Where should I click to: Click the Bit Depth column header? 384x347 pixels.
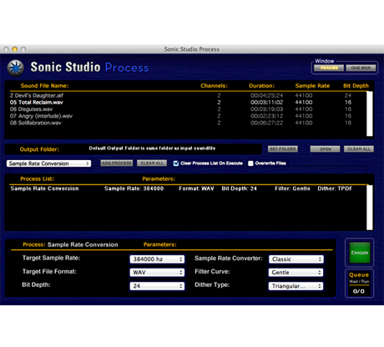point(356,86)
